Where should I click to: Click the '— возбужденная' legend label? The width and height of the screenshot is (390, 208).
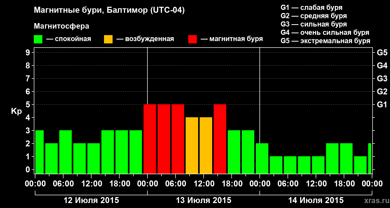145,39
